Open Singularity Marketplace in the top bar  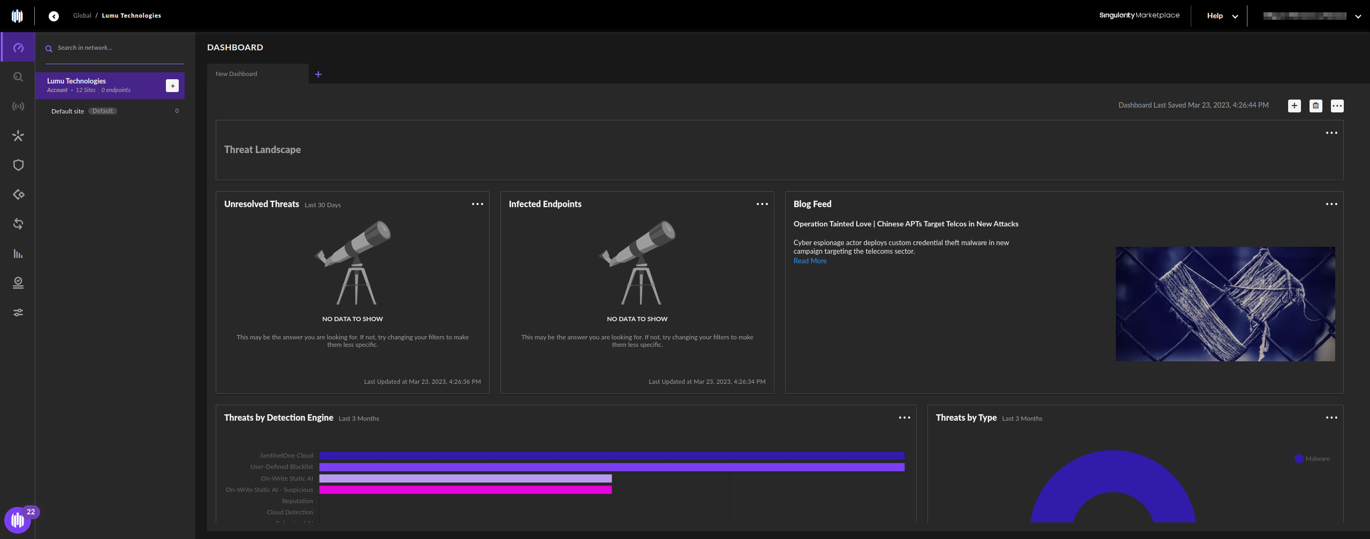click(1139, 16)
